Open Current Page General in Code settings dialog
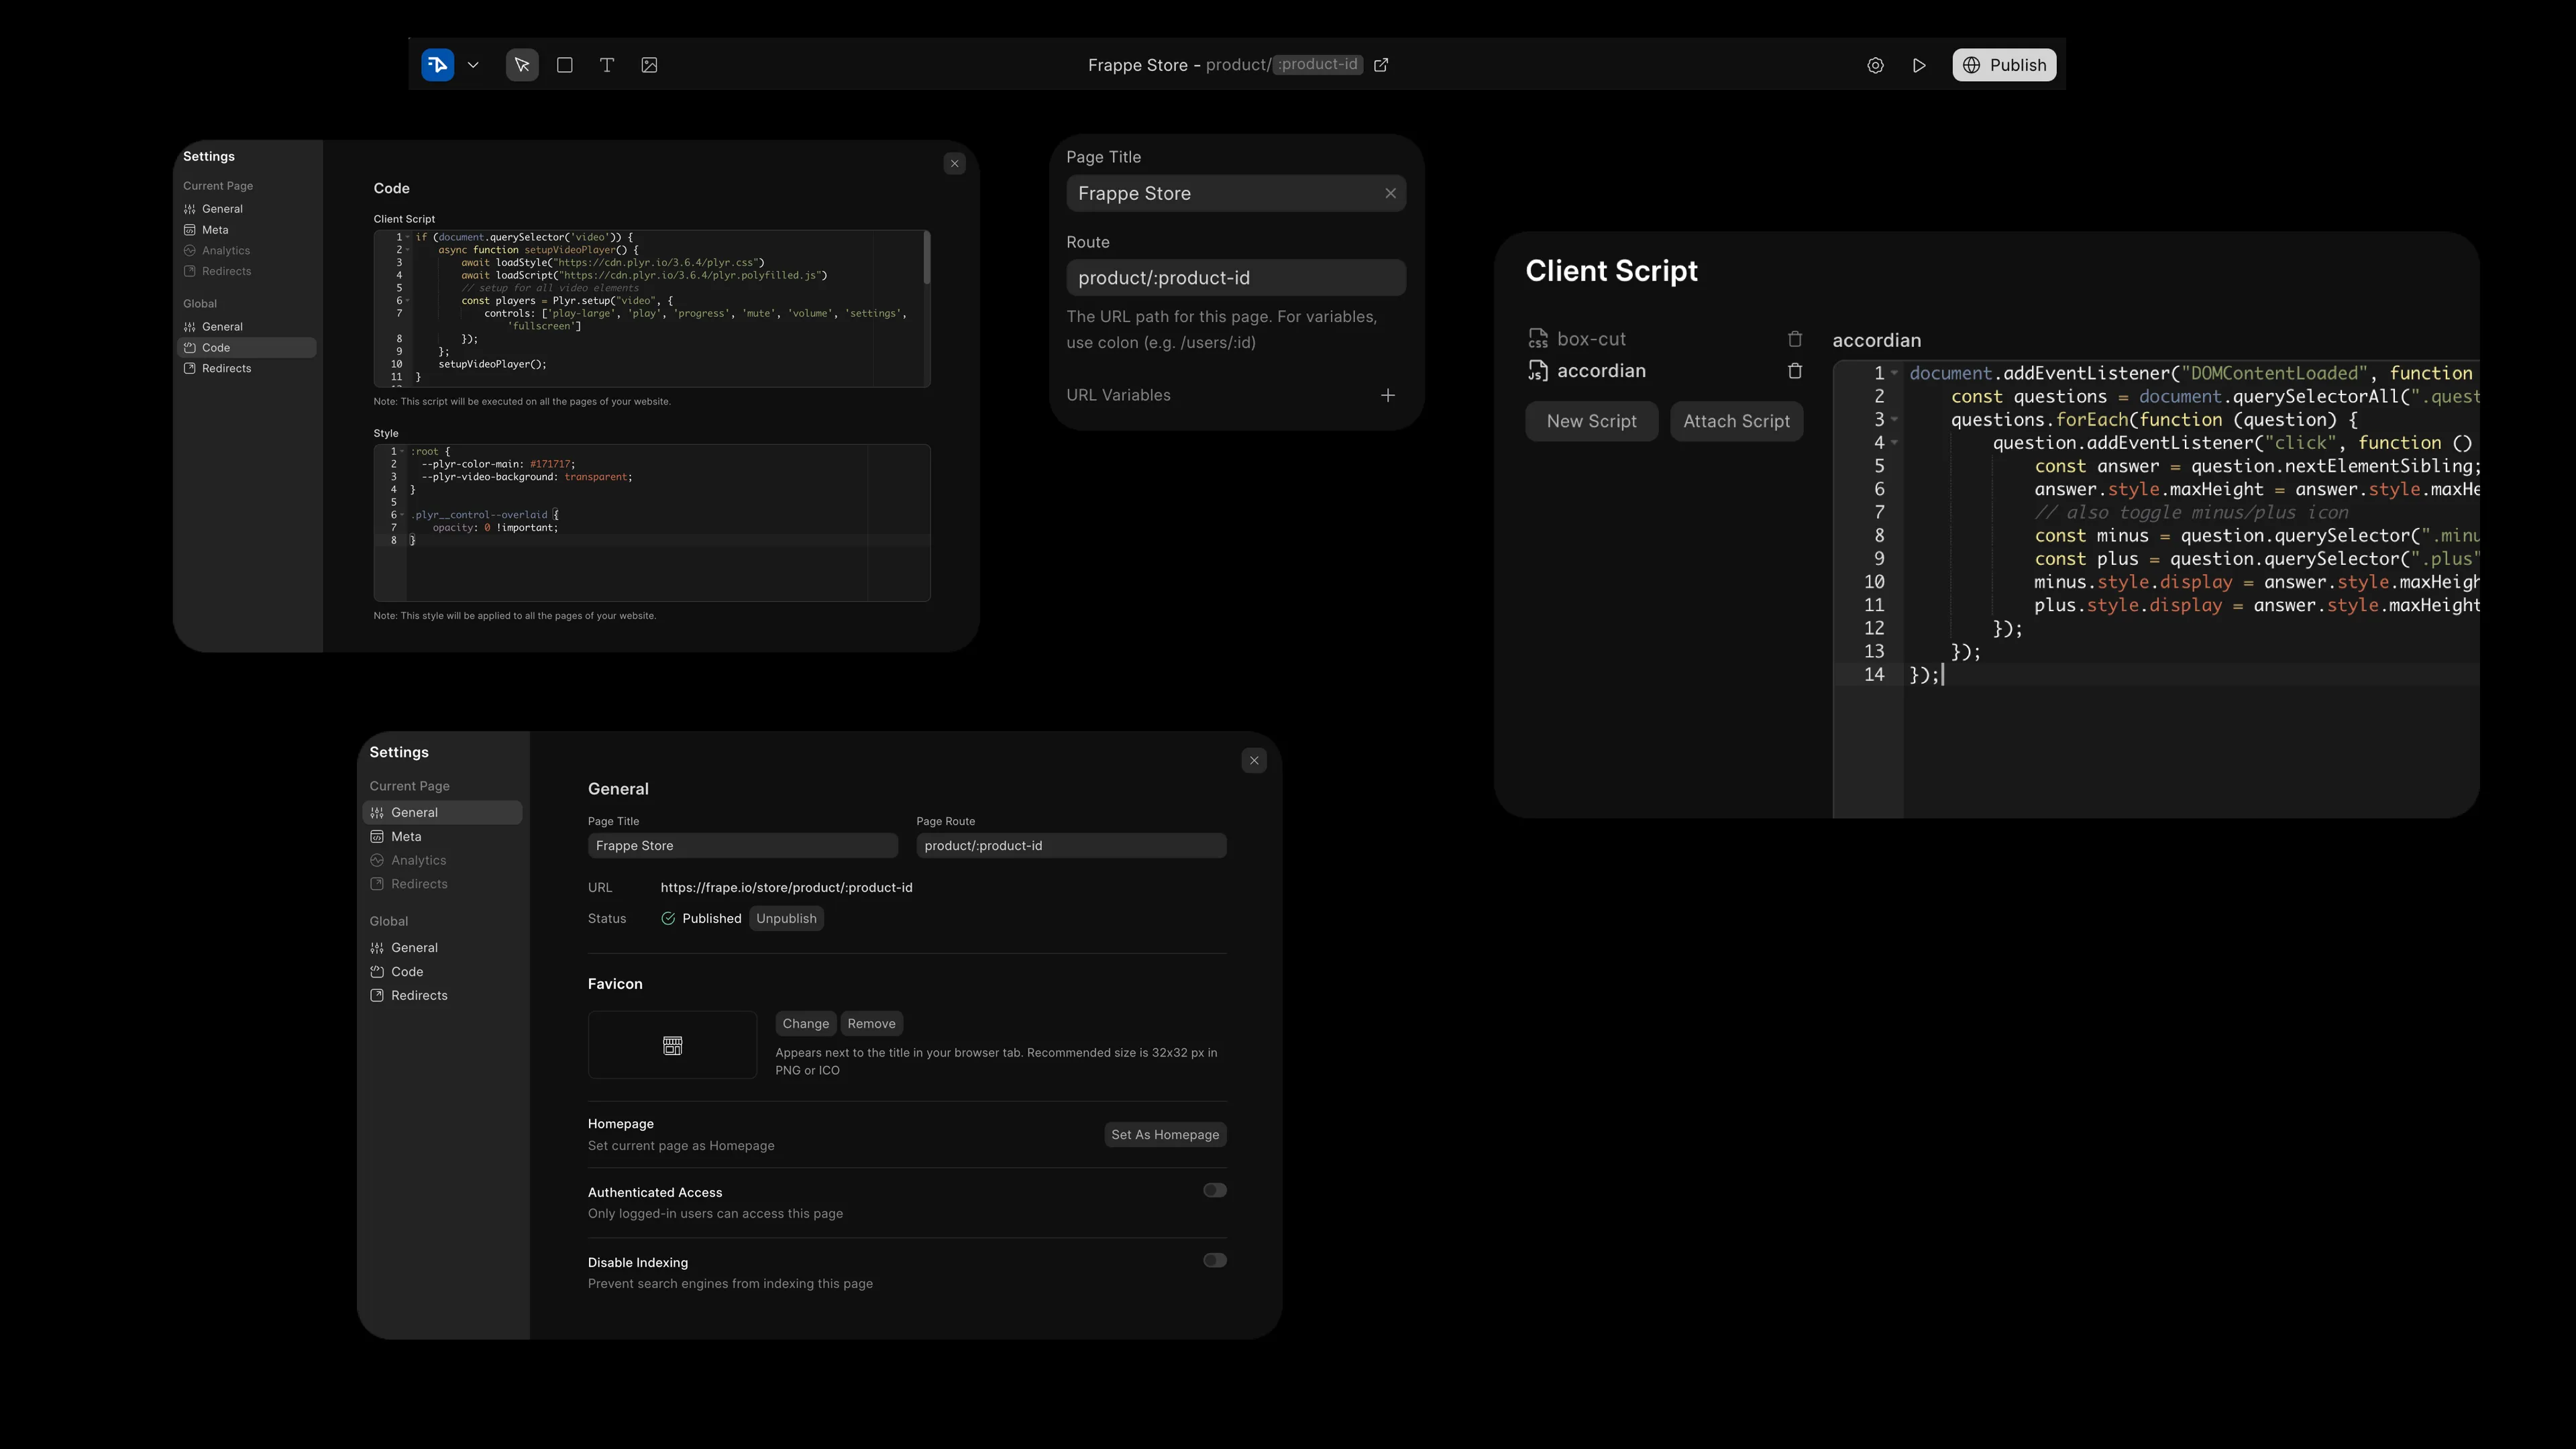 pyautogui.click(x=247, y=209)
